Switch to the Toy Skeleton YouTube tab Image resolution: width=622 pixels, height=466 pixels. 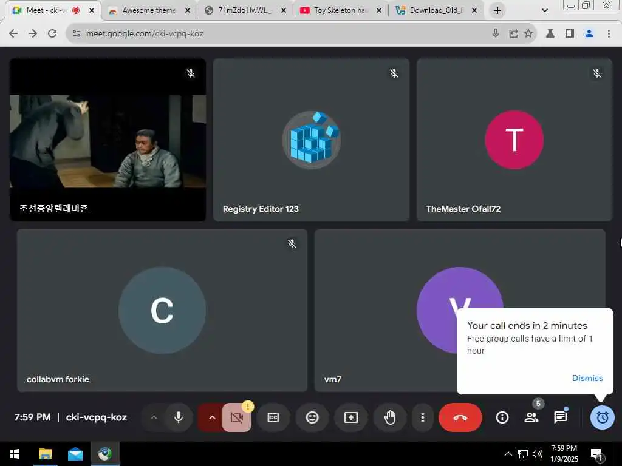(x=340, y=10)
